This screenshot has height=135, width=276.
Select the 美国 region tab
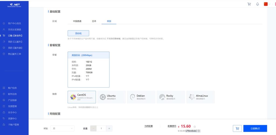click(109, 21)
